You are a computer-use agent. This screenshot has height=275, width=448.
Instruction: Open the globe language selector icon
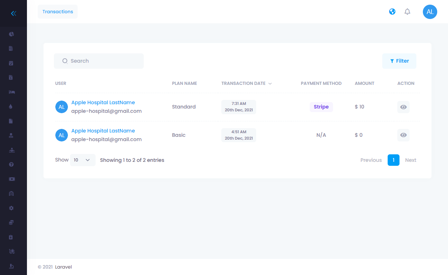[392, 12]
